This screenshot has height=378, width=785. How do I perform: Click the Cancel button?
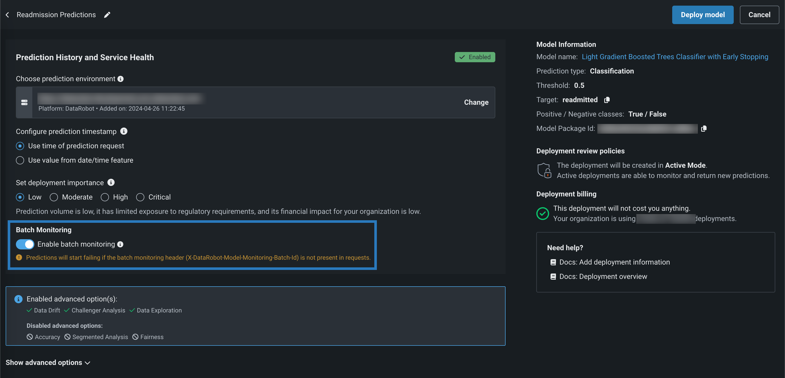(x=759, y=15)
